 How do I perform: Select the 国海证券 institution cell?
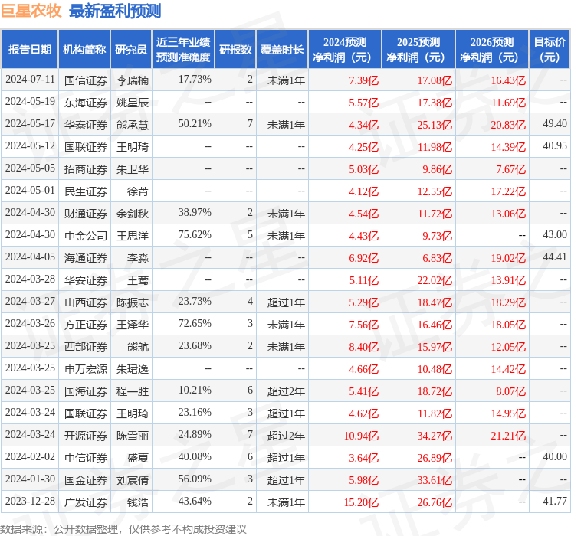tap(86, 391)
